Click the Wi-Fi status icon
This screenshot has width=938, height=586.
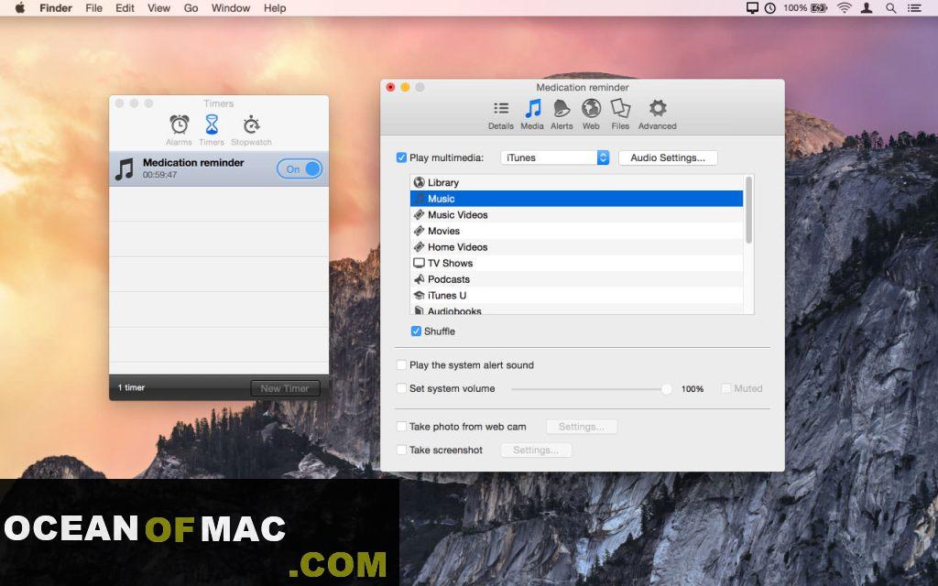click(844, 7)
